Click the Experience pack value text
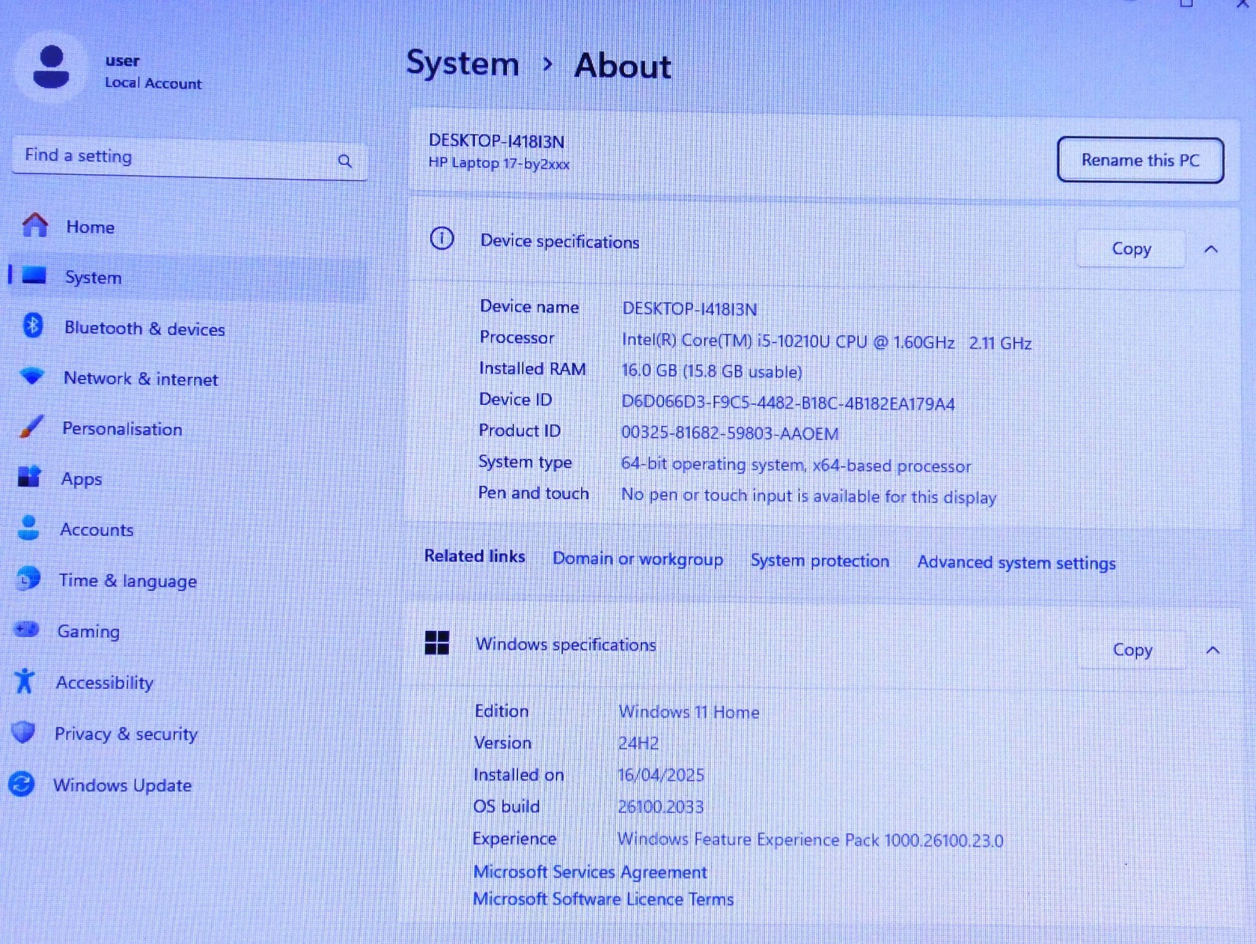This screenshot has height=944, width=1256. 810,840
